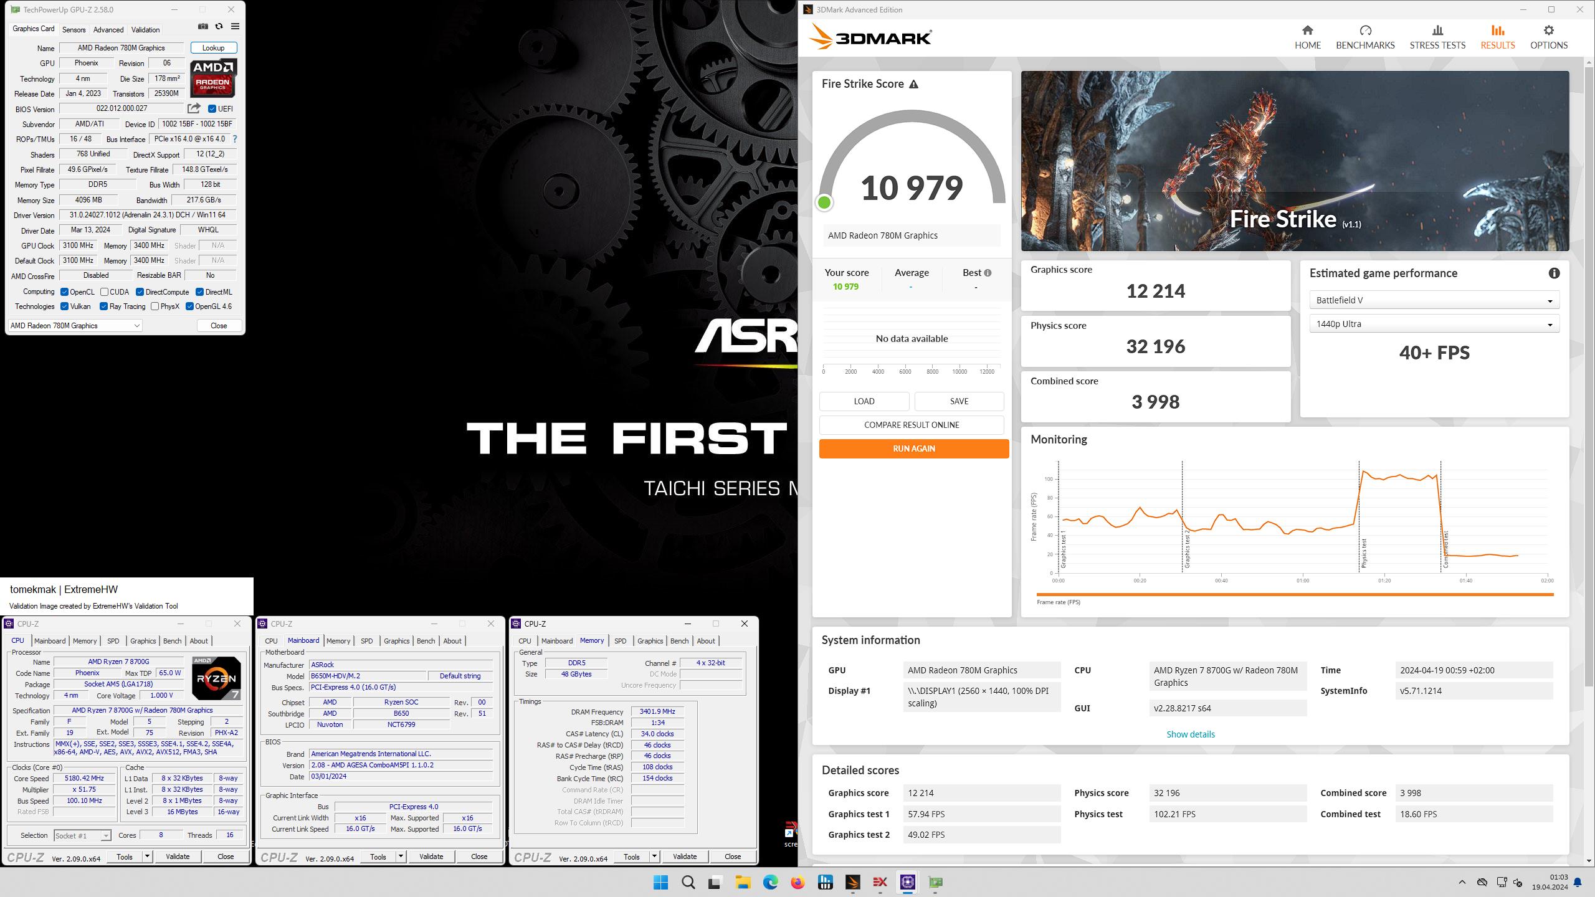The image size is (1595, 897).
Task: Switch to CPU-Z taskbar icon
Action: pos(907,882)
